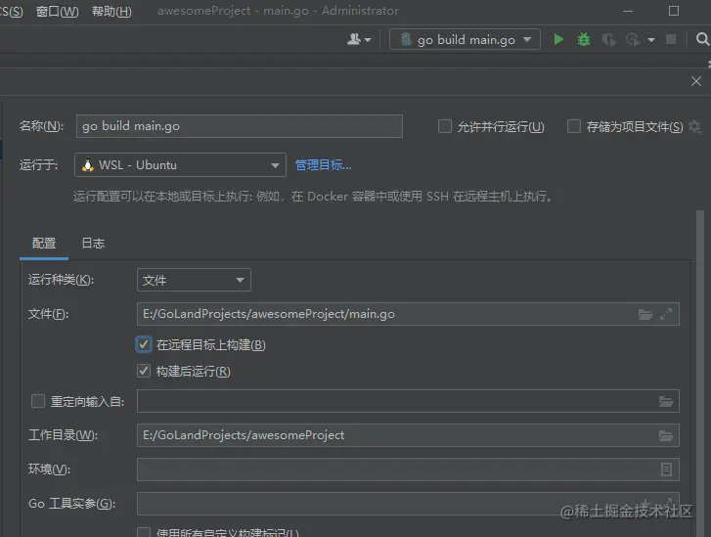Screen dimensions: 711x537
Task: Switch to the 日志 tab
Action: tap(93, 244)
